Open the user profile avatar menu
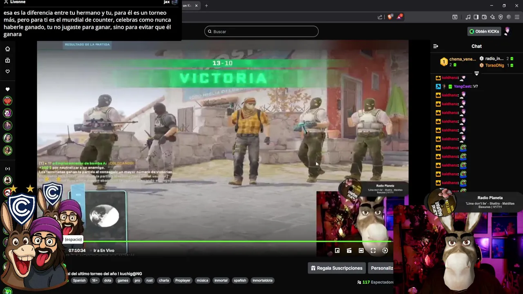 click(x=507, y=31)
